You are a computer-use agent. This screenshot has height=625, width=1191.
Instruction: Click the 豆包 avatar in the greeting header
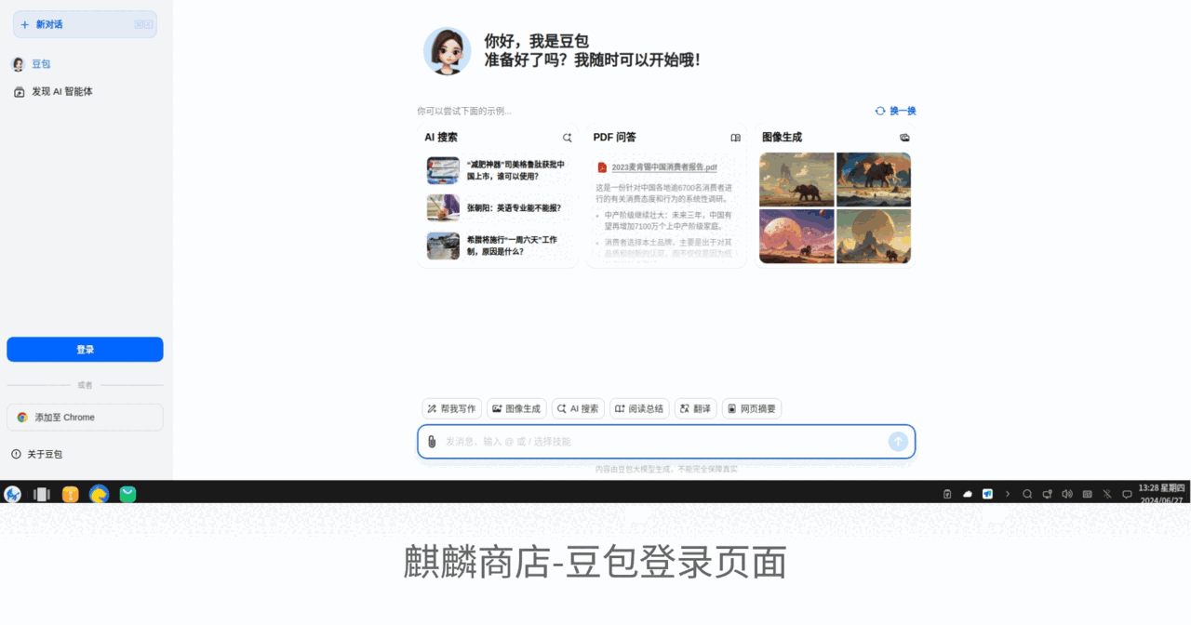447,51
